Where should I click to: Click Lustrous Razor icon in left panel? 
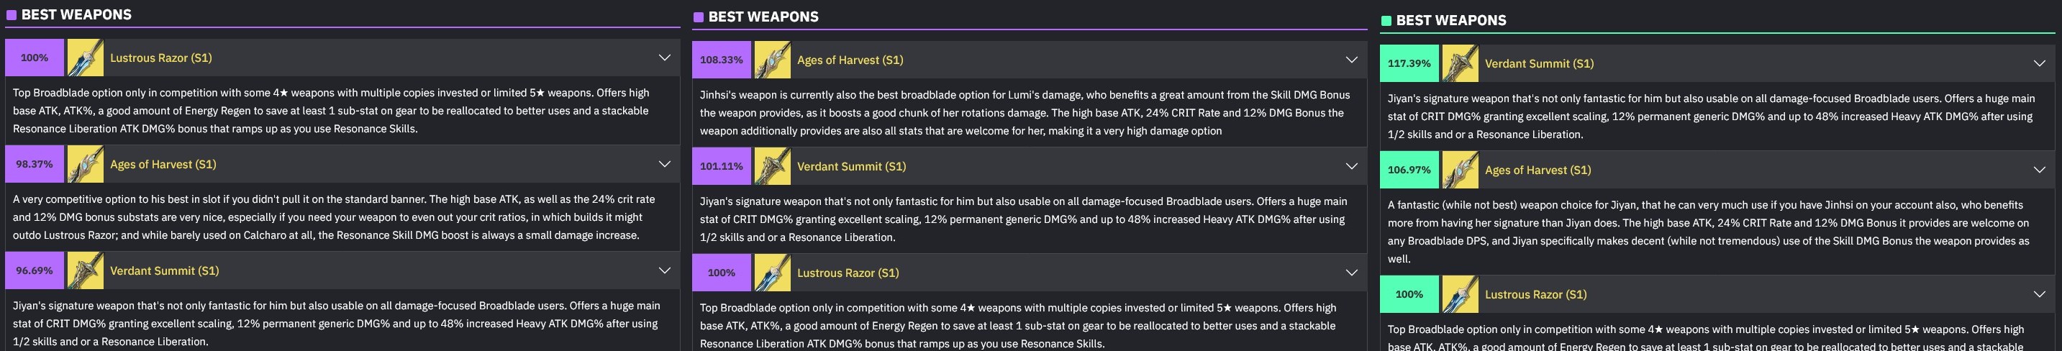pos(86,58)
